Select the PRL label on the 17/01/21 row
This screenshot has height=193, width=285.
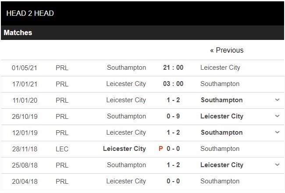point(62,84)
